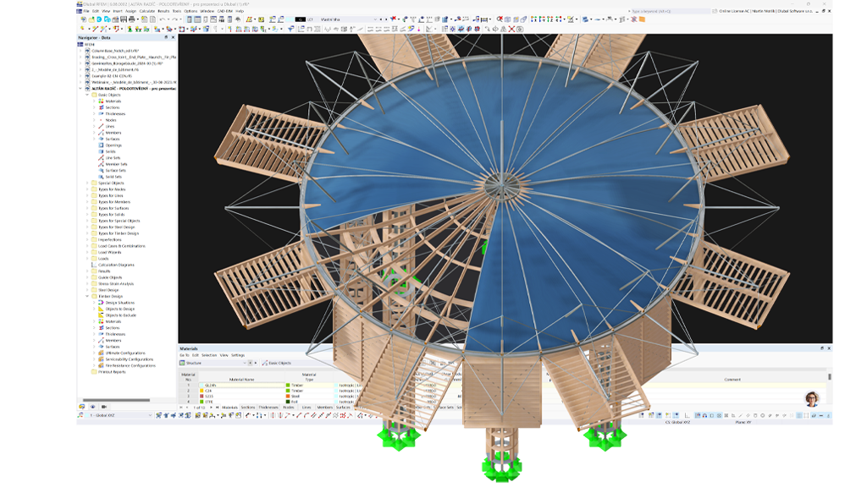Switch to the Sections tab in the table panel
The height and width of the screenshot is (487, 867).
tap(246, 407)
